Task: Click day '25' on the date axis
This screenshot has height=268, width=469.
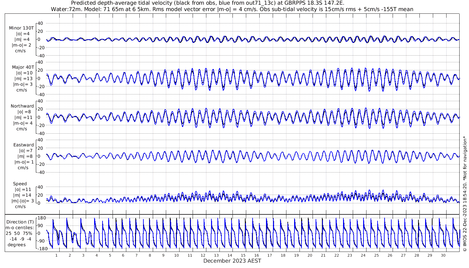Action: [377, 255]
